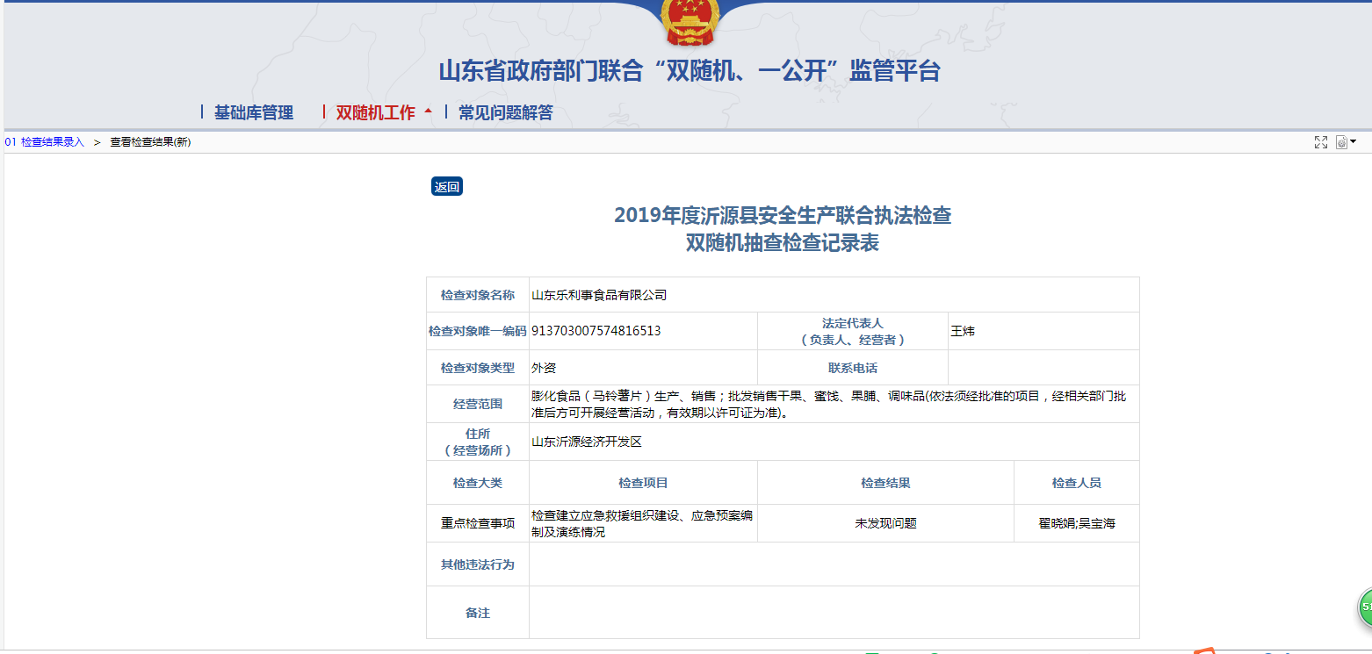Click the page settings gear document icon
This screenshot has width=1372, height=654.
[1341, 142]
